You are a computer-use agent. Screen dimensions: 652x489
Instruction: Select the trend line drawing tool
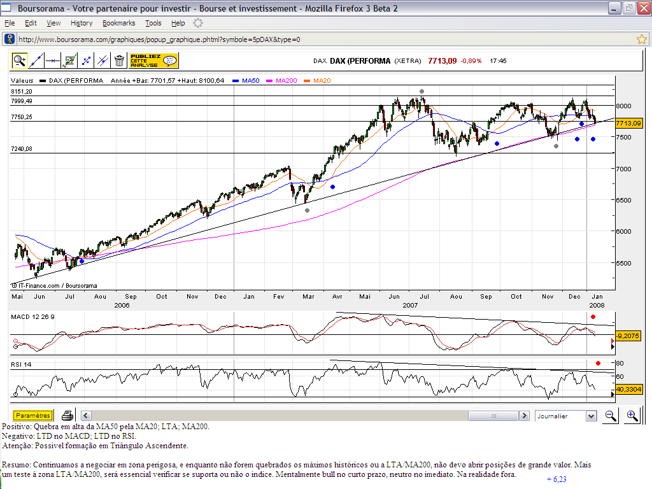pos(36,60)
